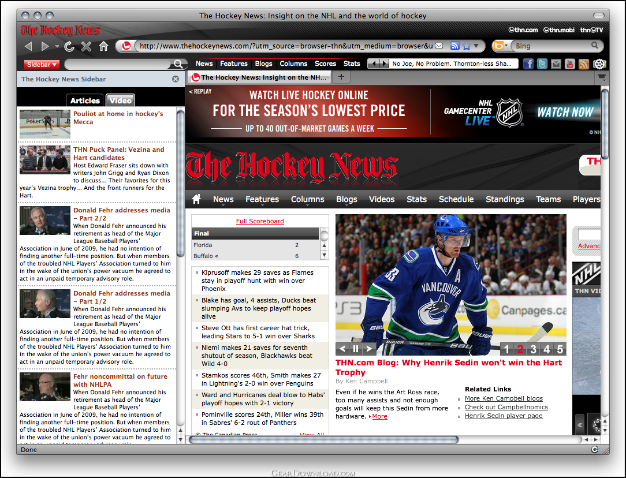Image resolution: width=626 pixels, height=478 pixels.
Task: Click the Bing search field
Action: coord(552,46)
